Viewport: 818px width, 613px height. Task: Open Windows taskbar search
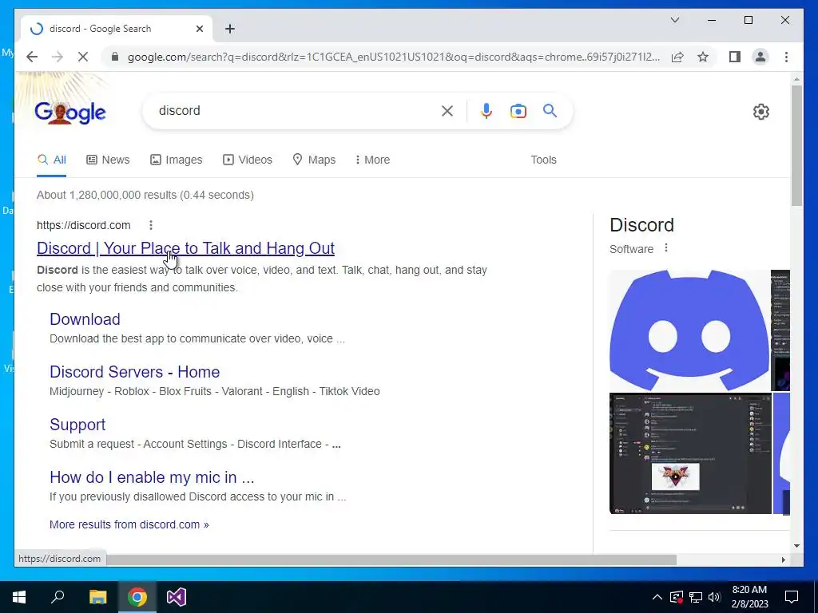pyautogui.click(x=58, y=597)
